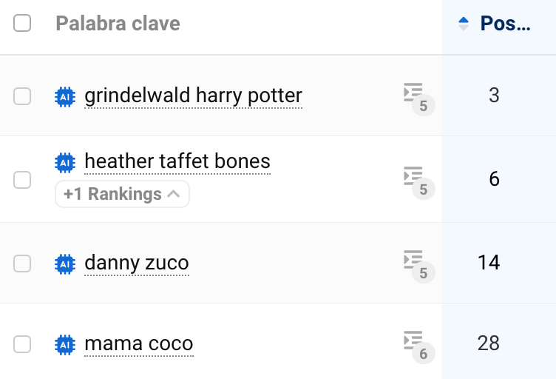Collapse the +1 Rankings expander
This screenshot has height=379, width=556.
point(122,194)
